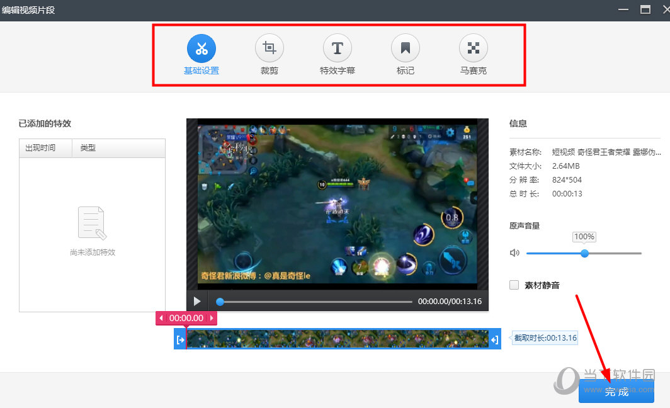Image resolution: width=670 pixels, height=408 pixels.
Task: Click the 类型 column header
Action: pos(89,147)
